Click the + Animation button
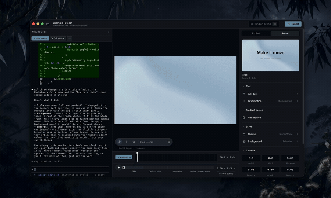 [x=124, y=157]
